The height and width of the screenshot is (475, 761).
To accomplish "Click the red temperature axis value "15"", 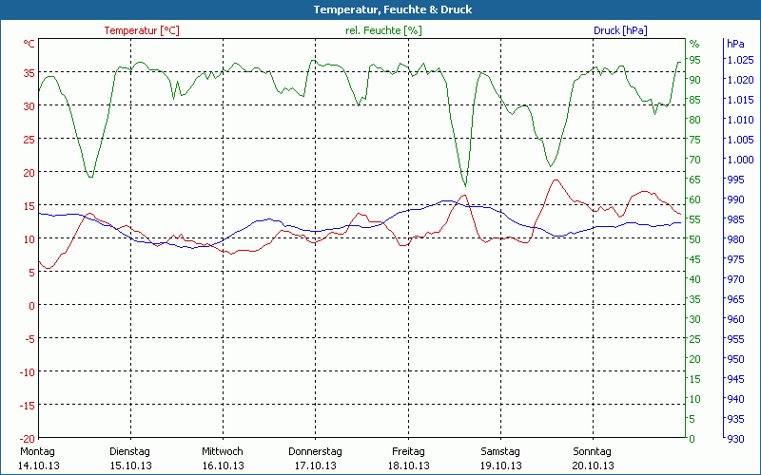I will click(29, 205).
